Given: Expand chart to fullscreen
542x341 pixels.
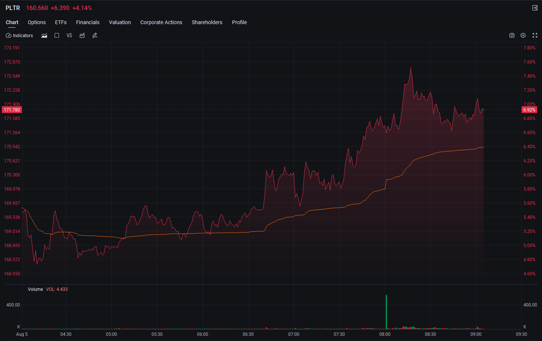Looking at the screenshot, I should click(x=535, y=35).
